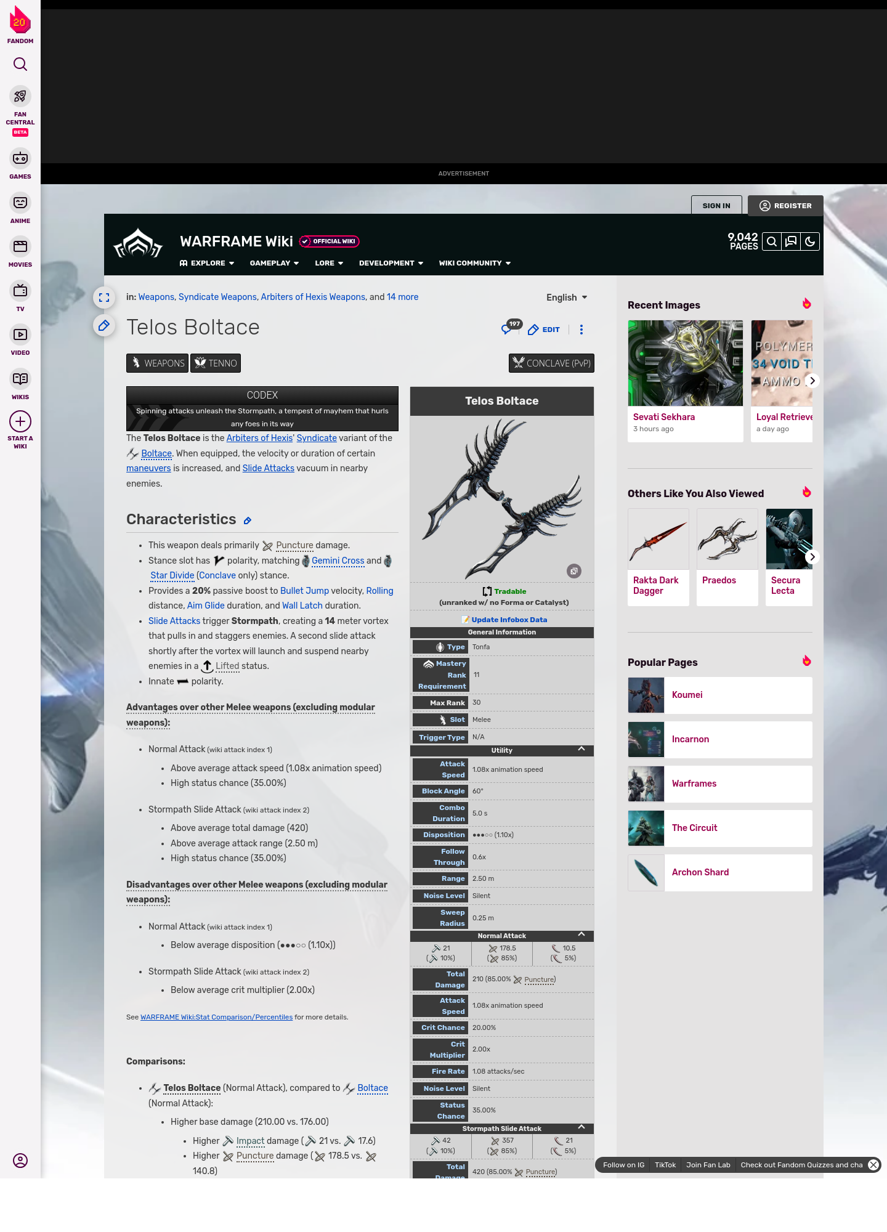Open the Incarnon popular page
This screenshot has height=1232, width=887.
coord(720,739)
